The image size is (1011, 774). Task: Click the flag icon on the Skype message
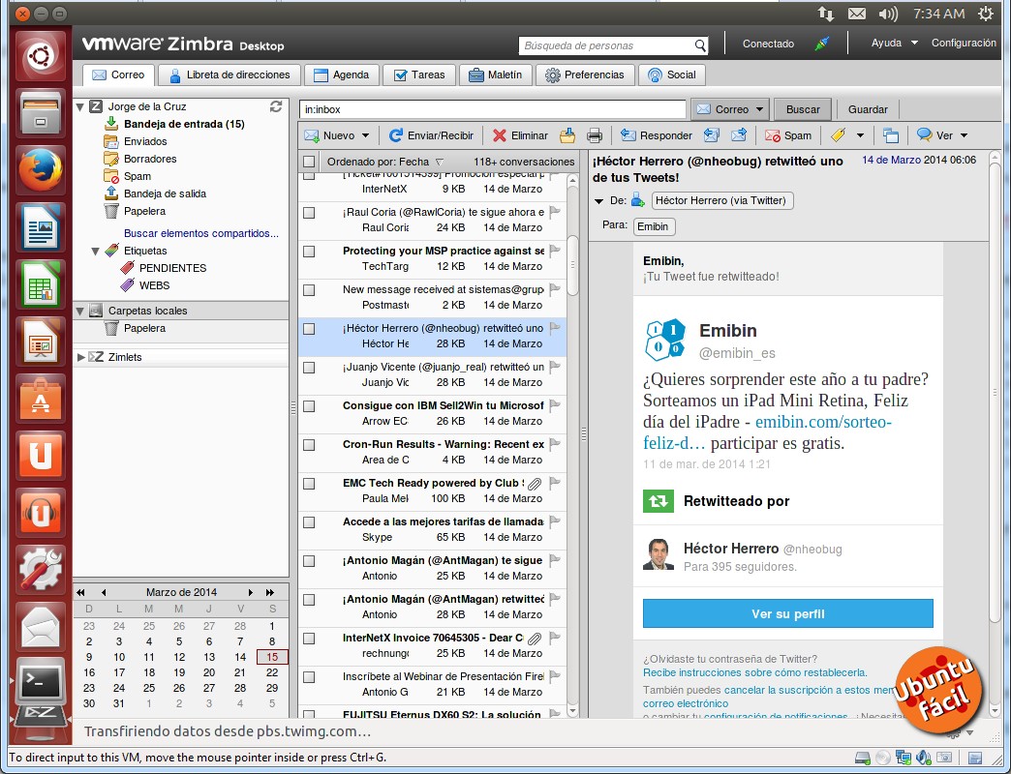point(555,521)
